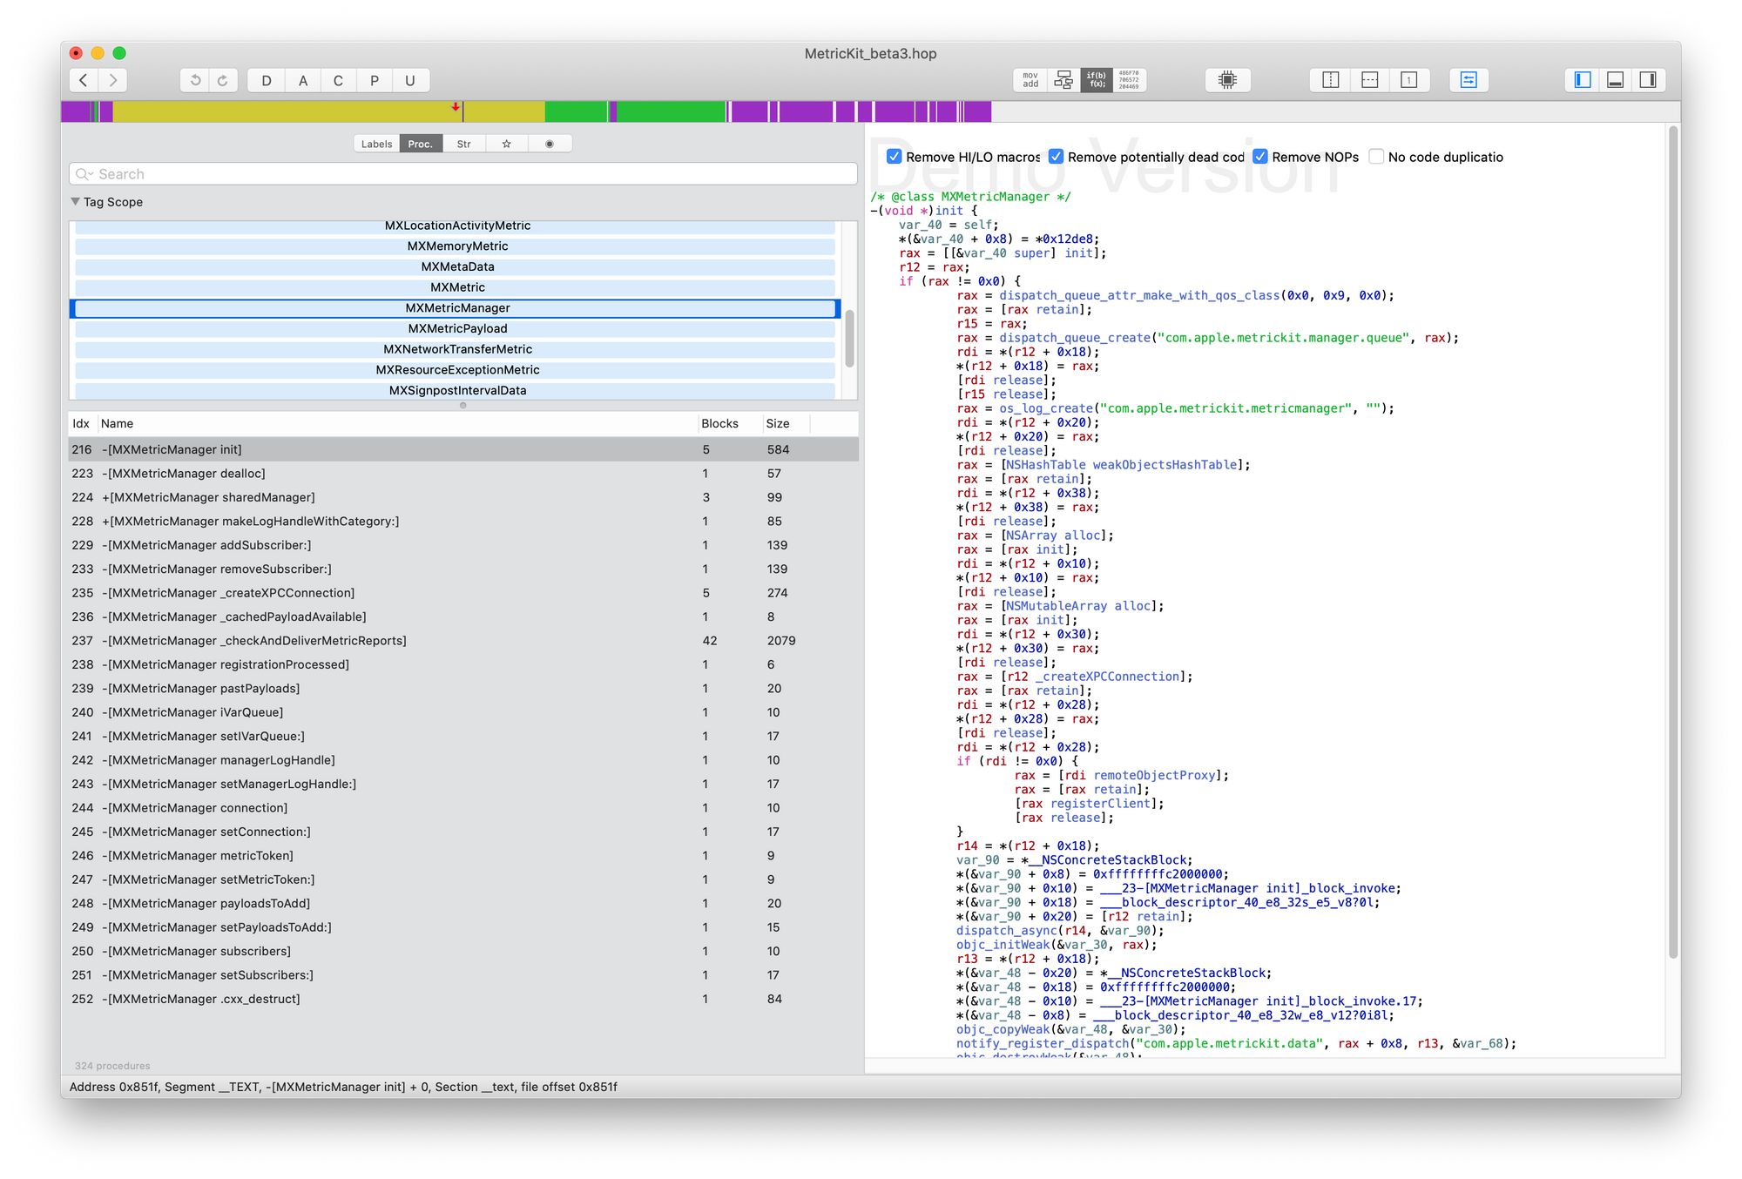Image resolution: width=1742 pixels, height=1179 pixels.
Task: Mark selection as ASCII with A
Action: coord(303,80)
